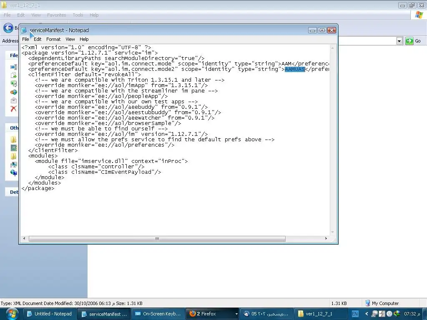Open Notepad's View menu
427x320 pixels.
[x=70, y=39]
